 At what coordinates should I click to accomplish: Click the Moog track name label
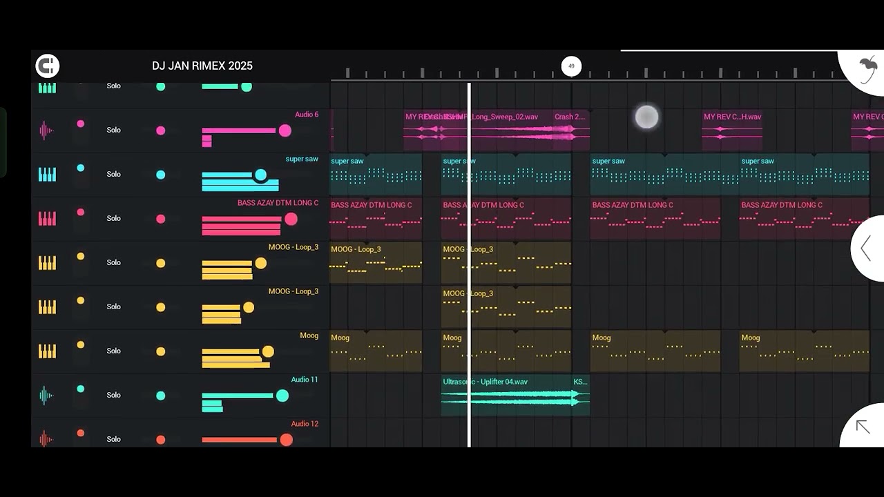(309, 335)
